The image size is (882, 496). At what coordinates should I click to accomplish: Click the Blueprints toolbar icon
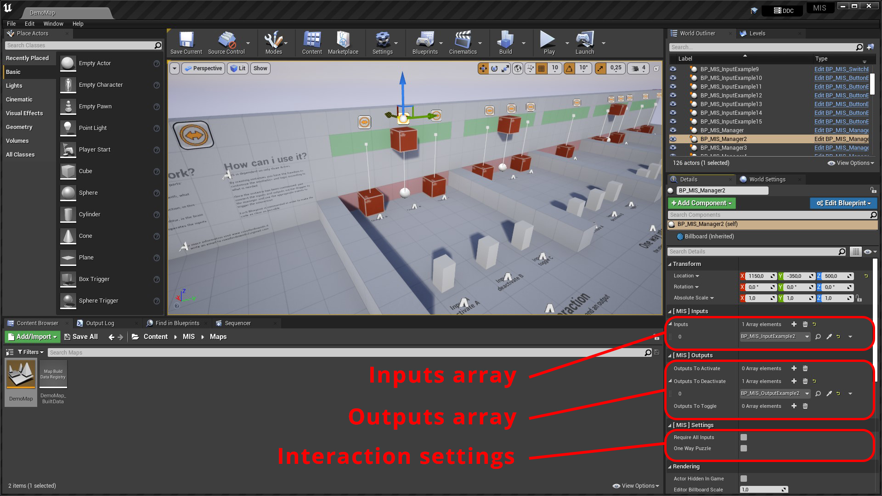(x=425, y=41)
